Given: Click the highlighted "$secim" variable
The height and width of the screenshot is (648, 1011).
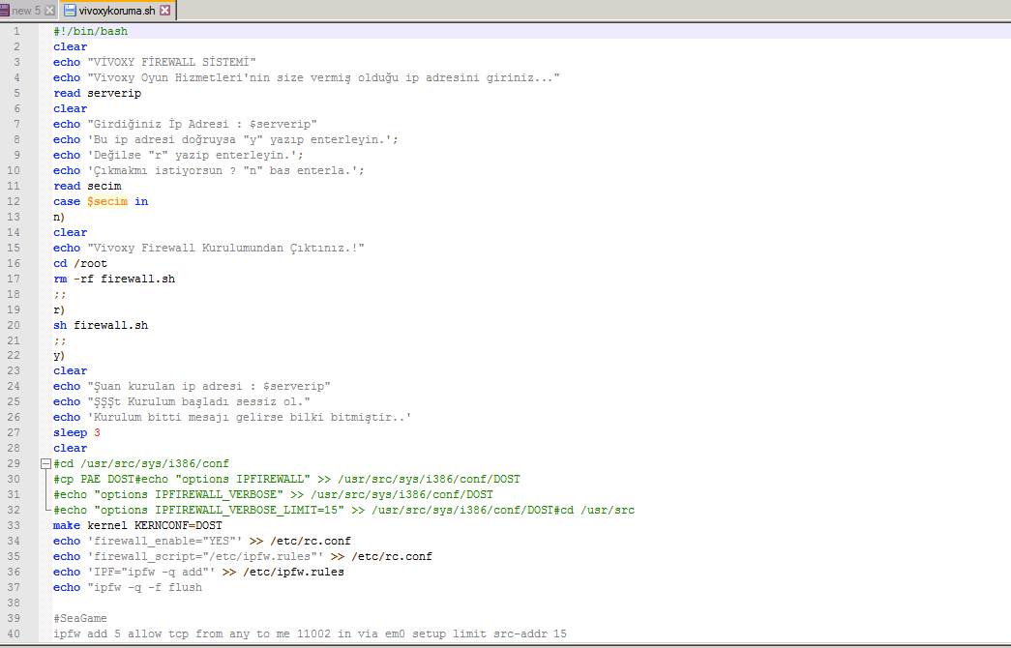Looking at the screenshot, I should (x=107, y=202).
